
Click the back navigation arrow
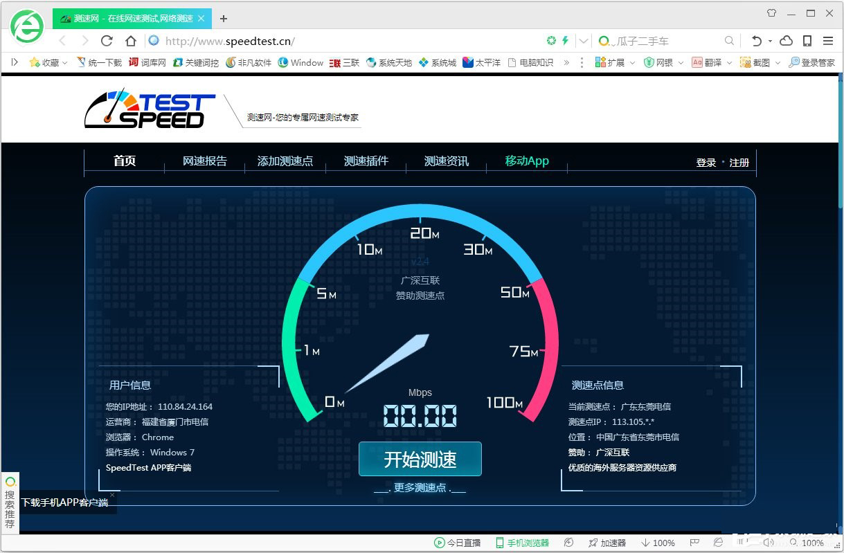(62, 41)
